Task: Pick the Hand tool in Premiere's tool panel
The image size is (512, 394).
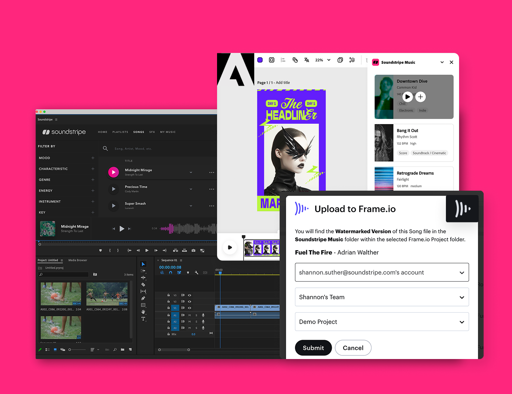Action: point(143,312)
